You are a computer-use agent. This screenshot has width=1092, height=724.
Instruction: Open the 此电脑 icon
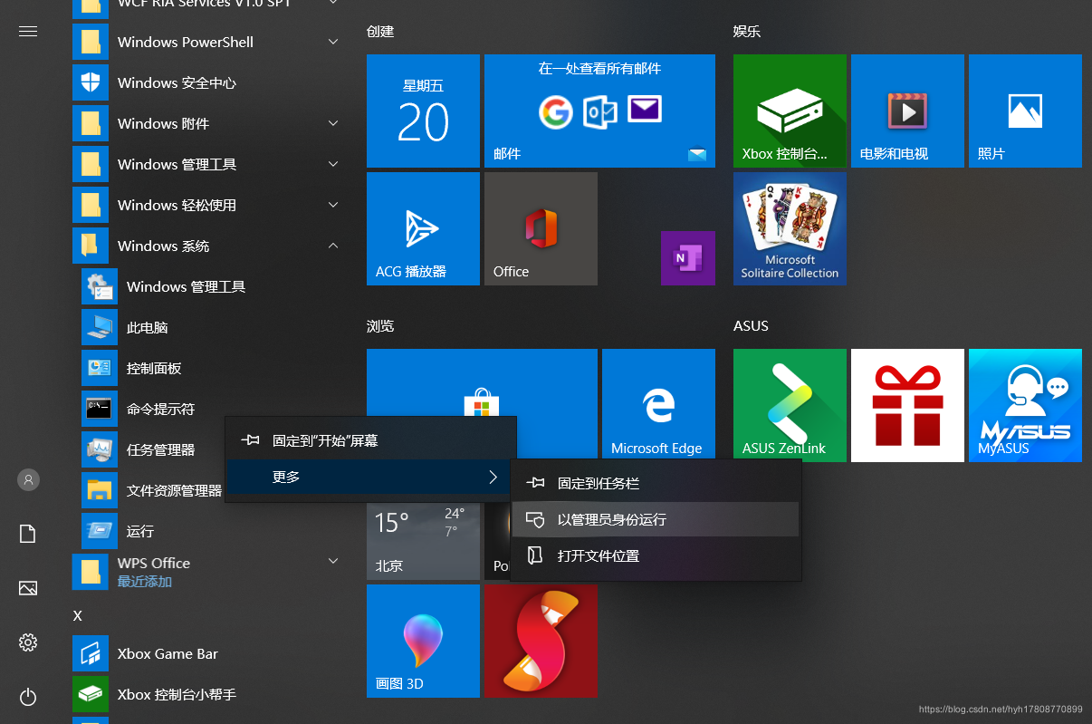click(x=100, y=327)
